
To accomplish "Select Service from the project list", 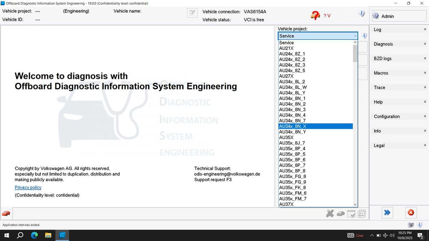I will click(315, 42).
